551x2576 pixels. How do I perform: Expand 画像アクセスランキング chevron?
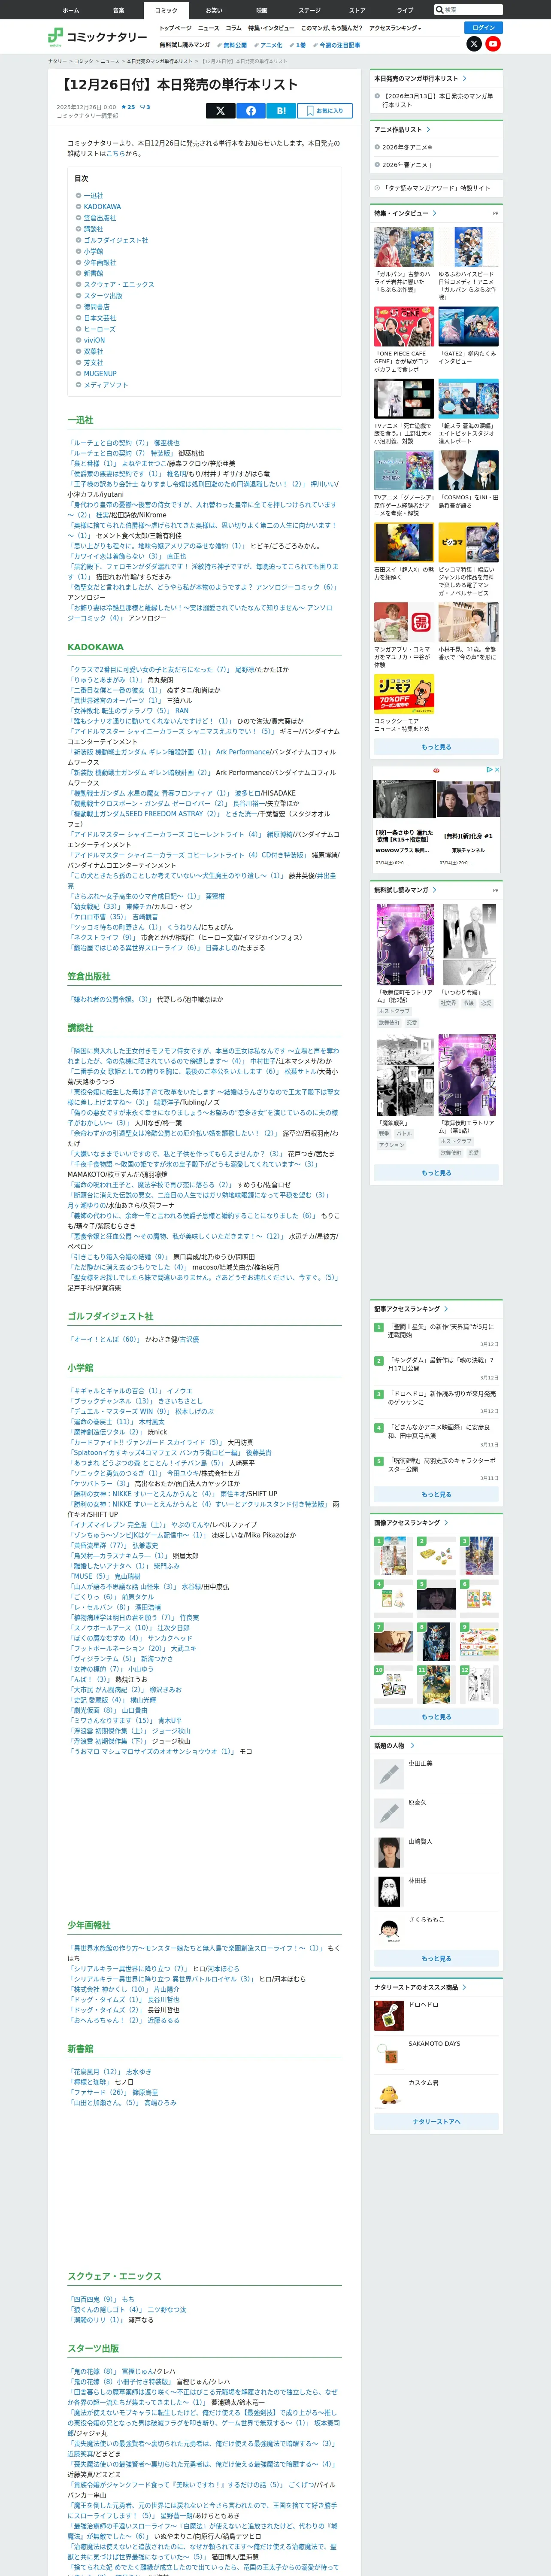pos(445,1523)
